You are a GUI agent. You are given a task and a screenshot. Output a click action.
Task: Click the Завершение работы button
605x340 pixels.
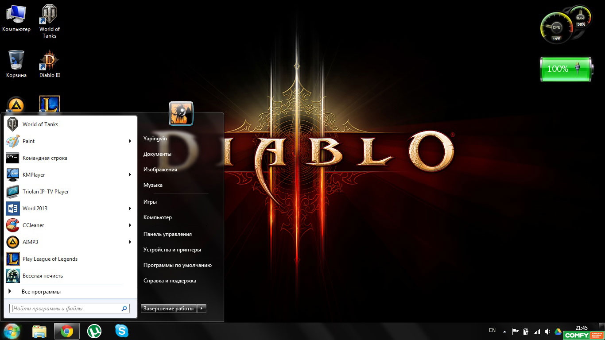pos(169,309)
